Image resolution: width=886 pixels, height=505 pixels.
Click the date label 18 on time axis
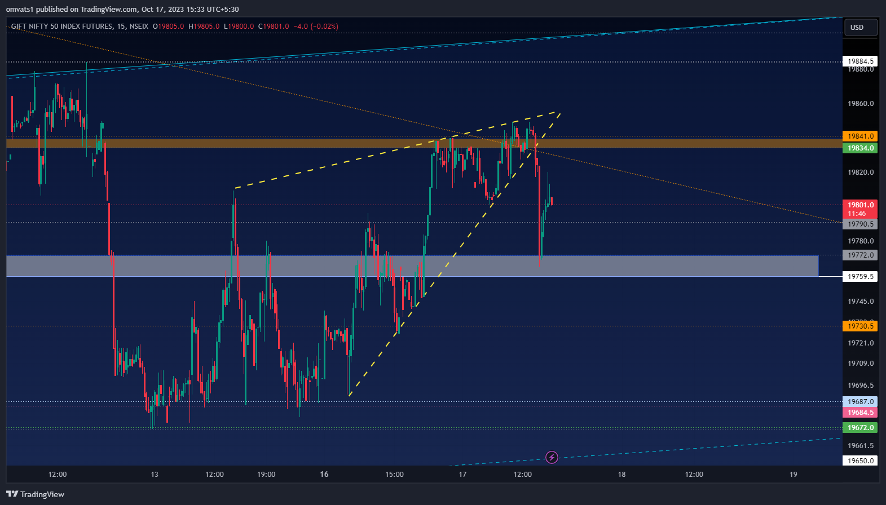click(x=621, y=474)
